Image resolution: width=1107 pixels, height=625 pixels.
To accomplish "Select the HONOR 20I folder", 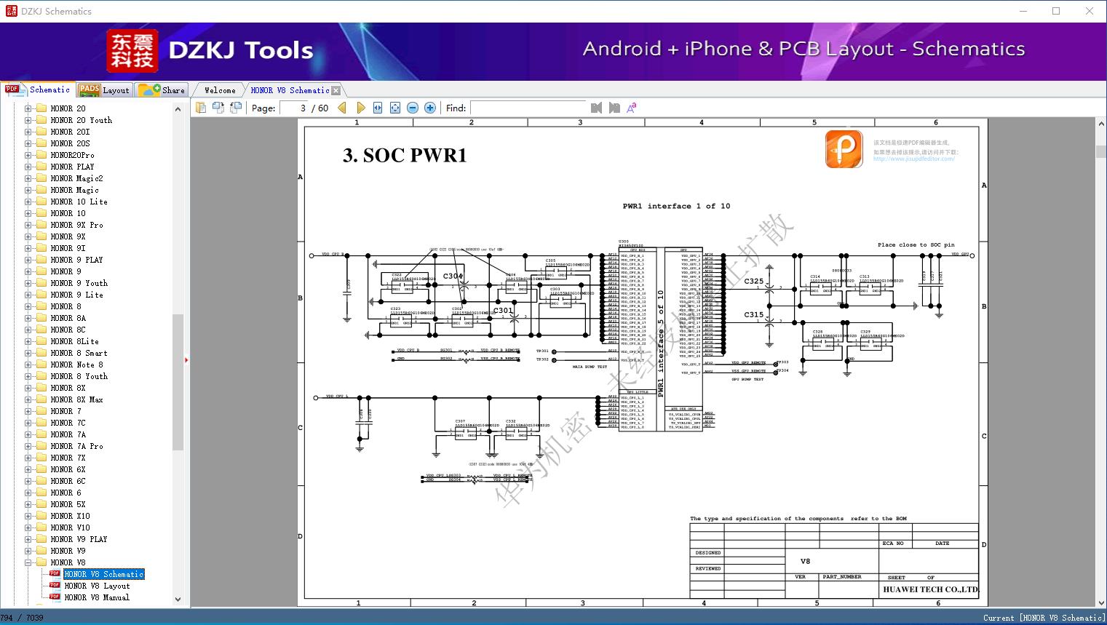I will [70, 132].
